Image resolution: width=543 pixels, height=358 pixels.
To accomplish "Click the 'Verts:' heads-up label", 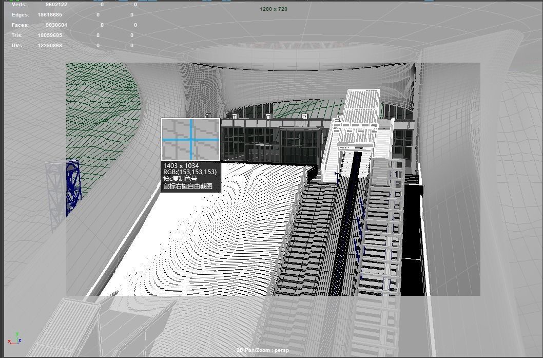I will (x=18, y=5).
